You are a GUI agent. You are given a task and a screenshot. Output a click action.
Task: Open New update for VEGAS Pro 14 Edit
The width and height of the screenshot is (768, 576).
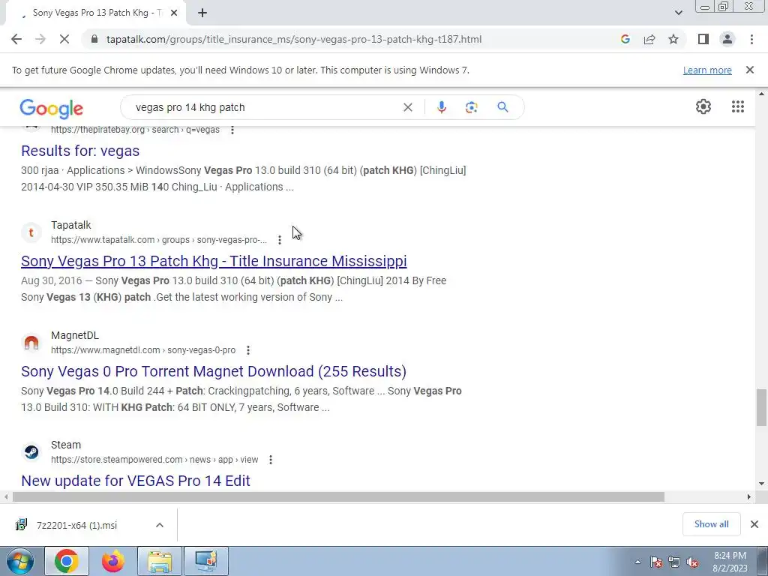(x=136, y=481)
